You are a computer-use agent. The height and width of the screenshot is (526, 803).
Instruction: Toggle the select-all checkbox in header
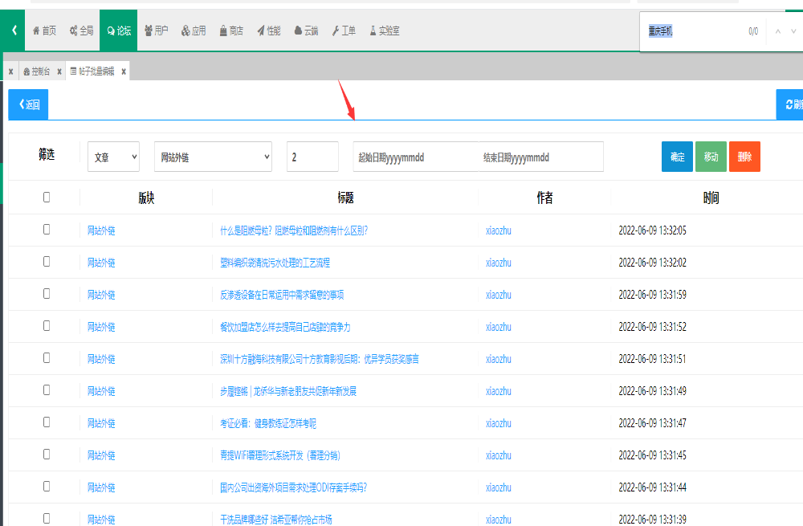click(47, 197)
